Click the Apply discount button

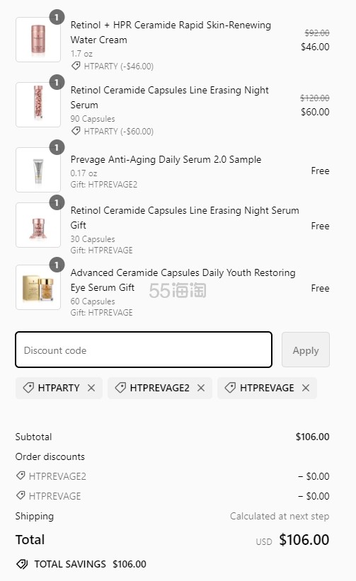(306, 350)
